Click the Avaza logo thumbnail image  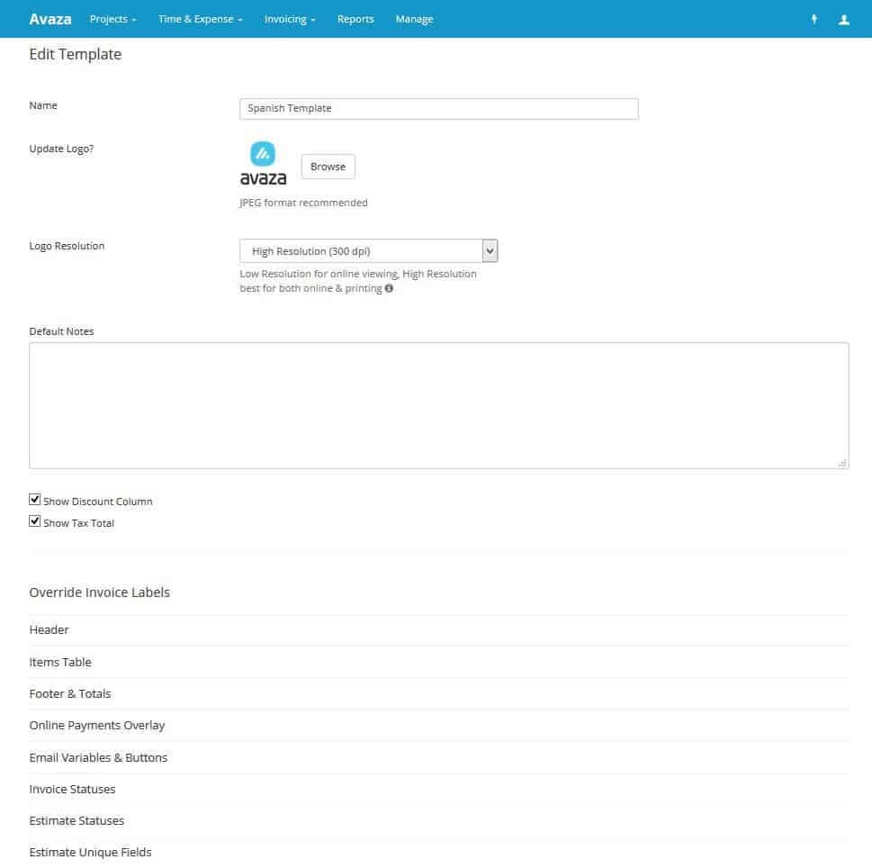[263, 163]
